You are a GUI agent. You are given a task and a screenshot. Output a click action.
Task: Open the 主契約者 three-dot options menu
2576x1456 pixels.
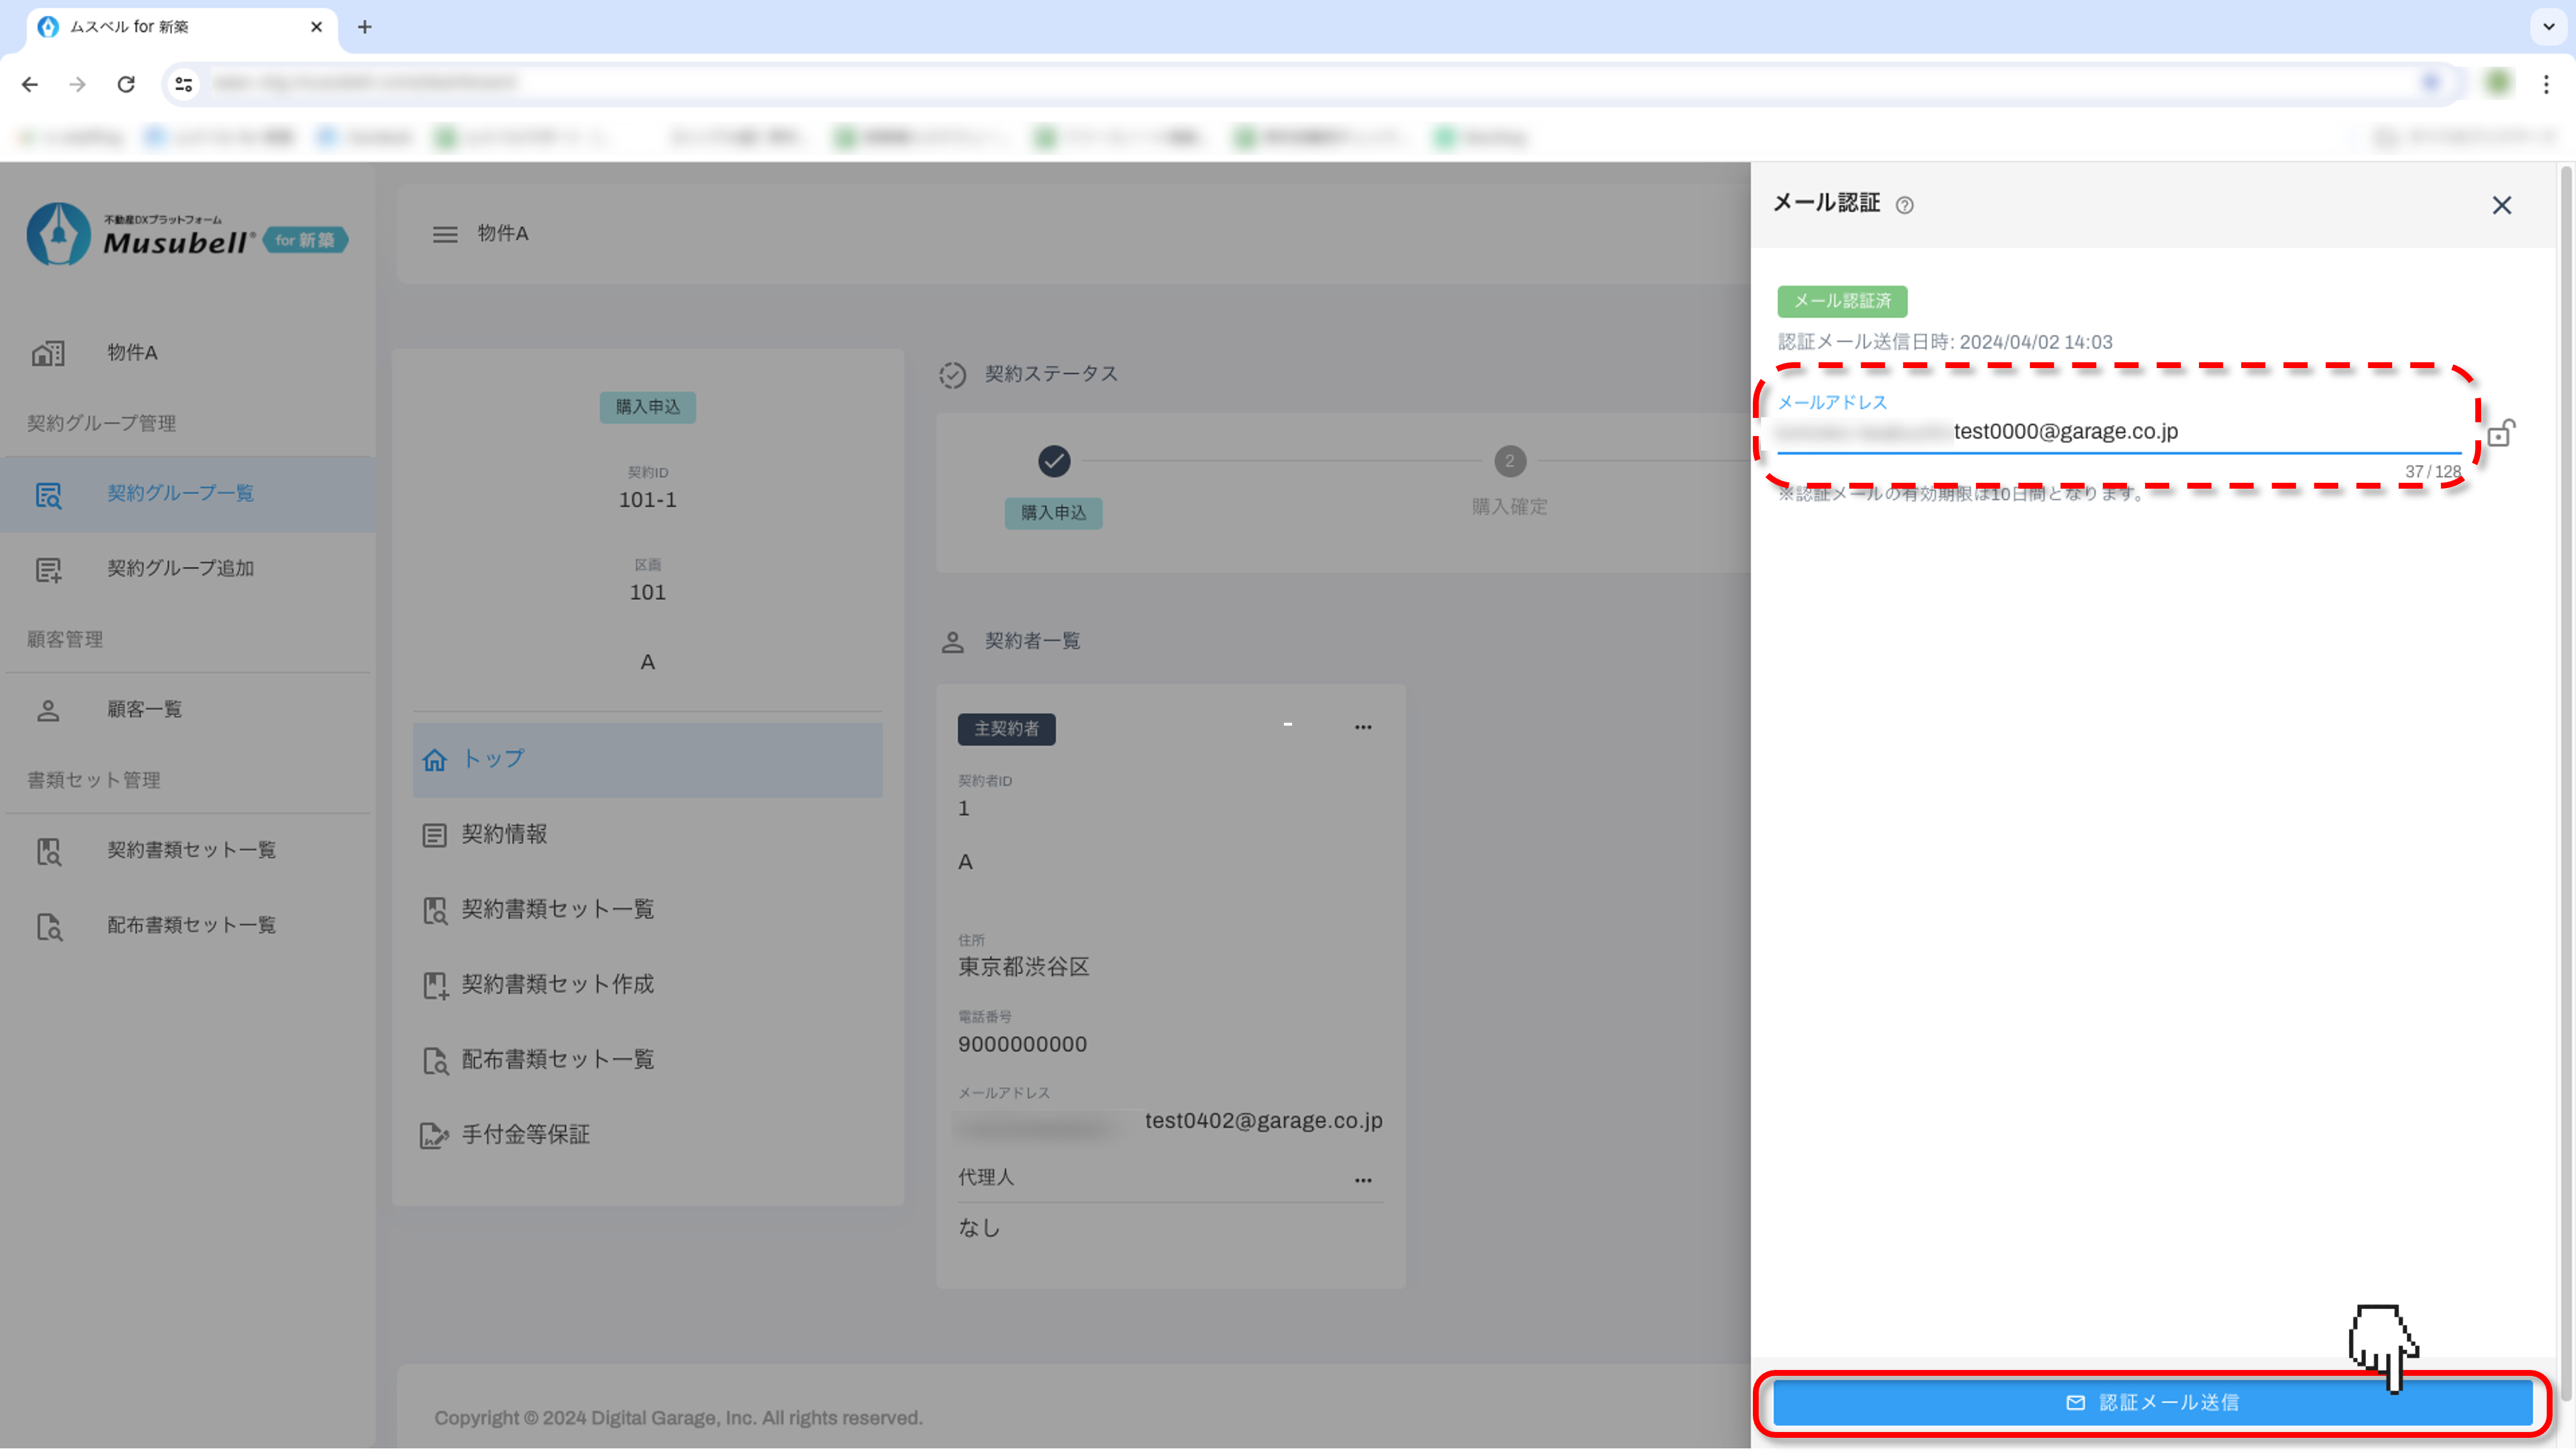pyautogui.click(x=1362, y=727)
